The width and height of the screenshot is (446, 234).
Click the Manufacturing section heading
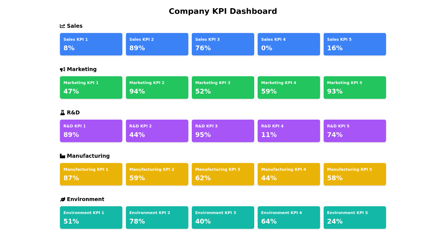click(88, 156)
